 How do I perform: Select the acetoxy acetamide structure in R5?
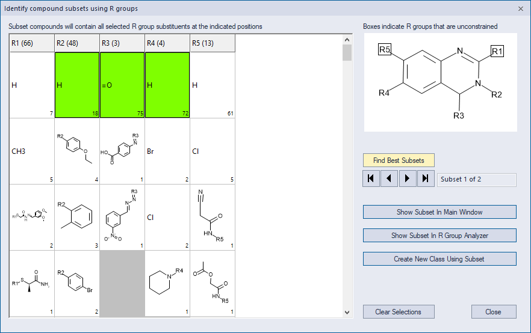coord(213,284)
